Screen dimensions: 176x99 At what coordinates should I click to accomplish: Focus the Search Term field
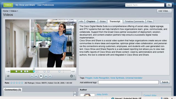(x=145, y=5)
